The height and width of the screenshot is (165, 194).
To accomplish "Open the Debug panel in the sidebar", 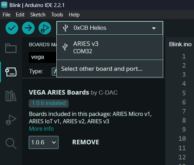I will click(11, 120).
